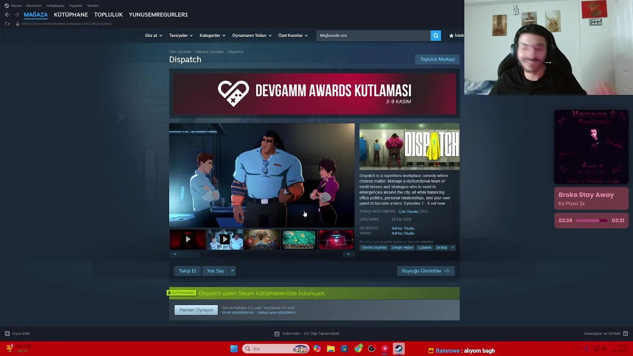
Task: Expand Kategoriler dropdown
Action: click(212, 36)
